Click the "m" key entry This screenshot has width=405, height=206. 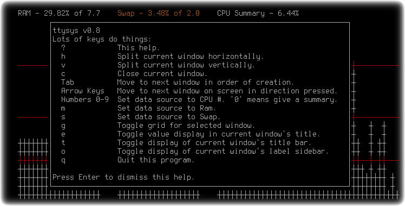(x=63, y=108)
